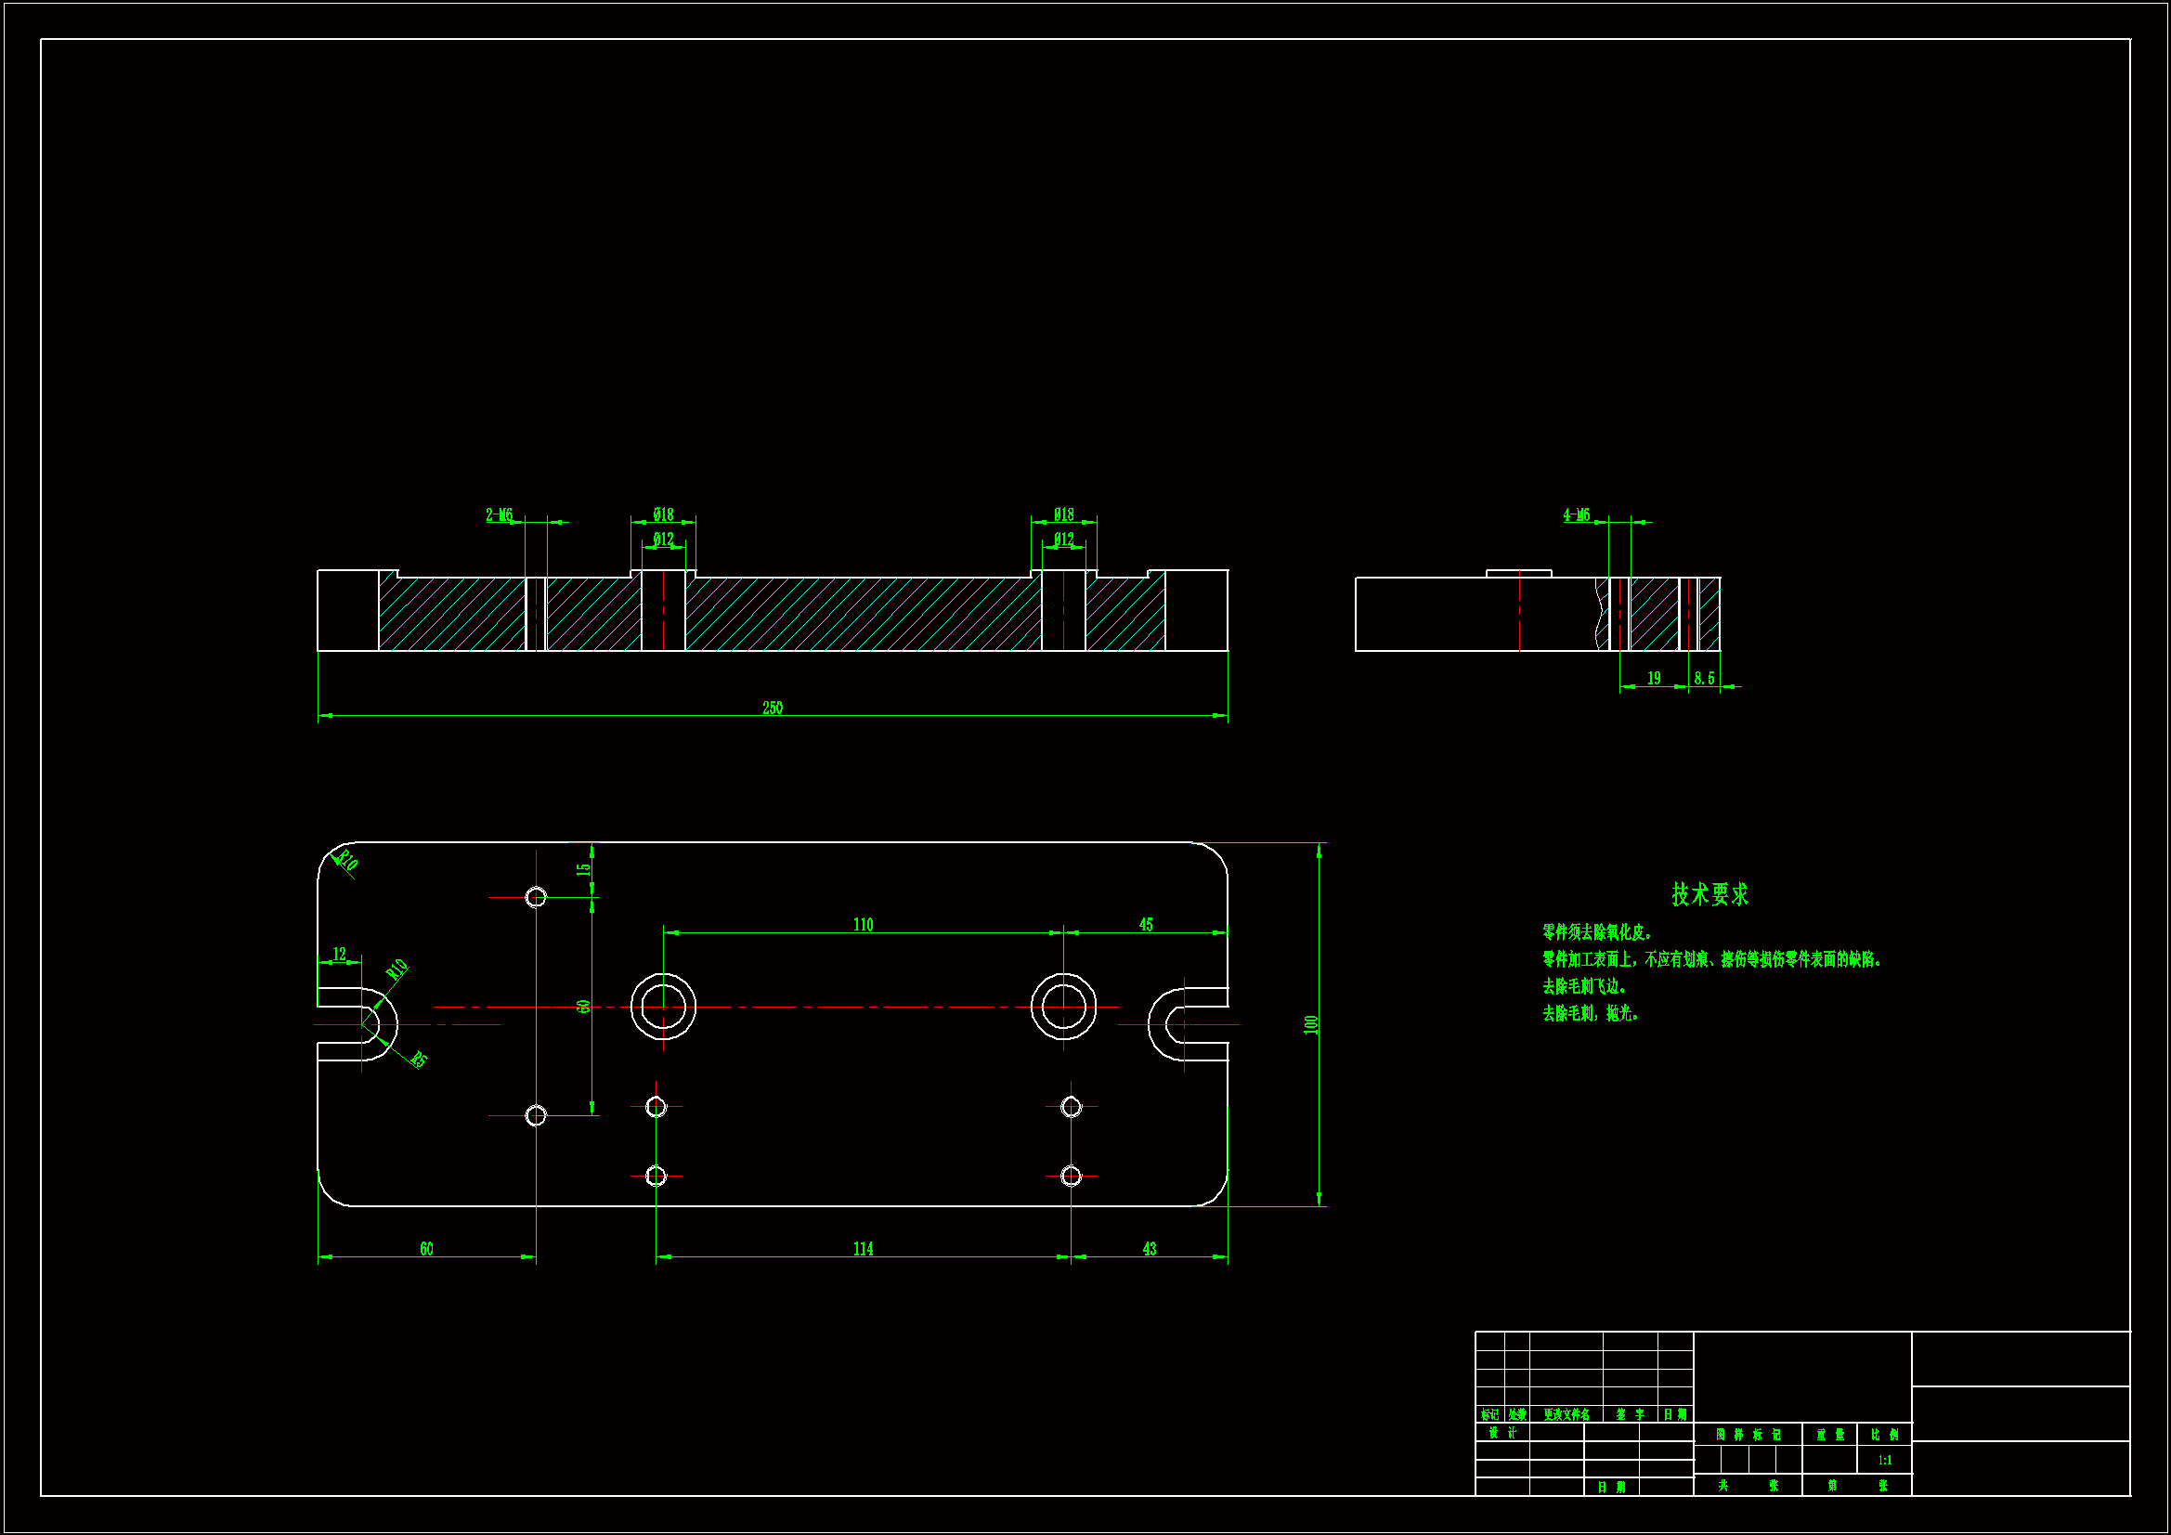The width and height of the screenshot is (2171, 1535).
Task: Click the R5 slot radius label
Action: [x=419, y=1060]
